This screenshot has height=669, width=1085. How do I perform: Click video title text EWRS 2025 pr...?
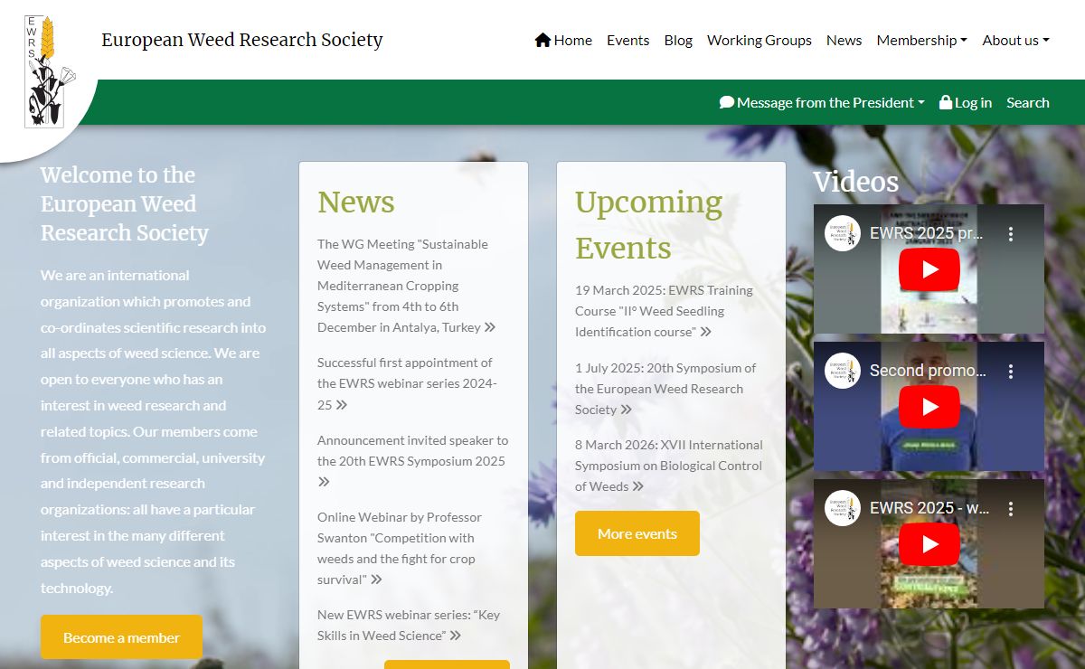(x=927, y=233)
